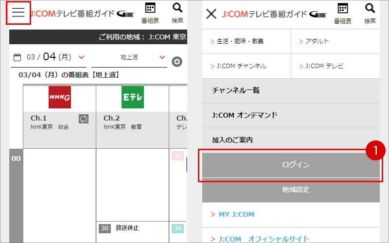389x243 pixels.
Task: Click the ログイン button
Action: click(291, 165)
